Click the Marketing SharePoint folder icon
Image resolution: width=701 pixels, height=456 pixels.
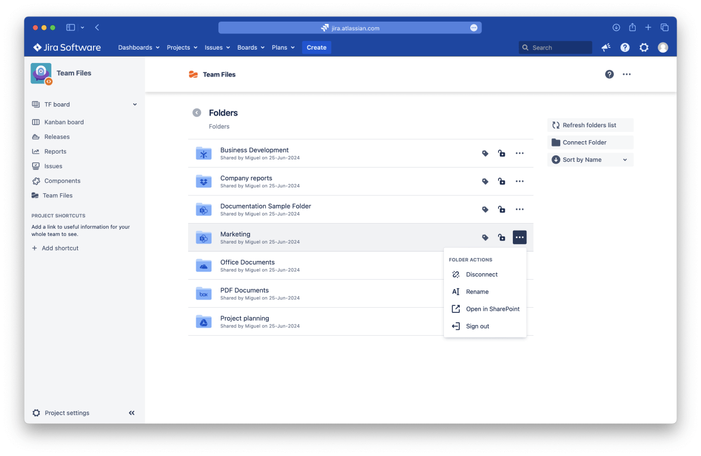(x=203, y=238)
